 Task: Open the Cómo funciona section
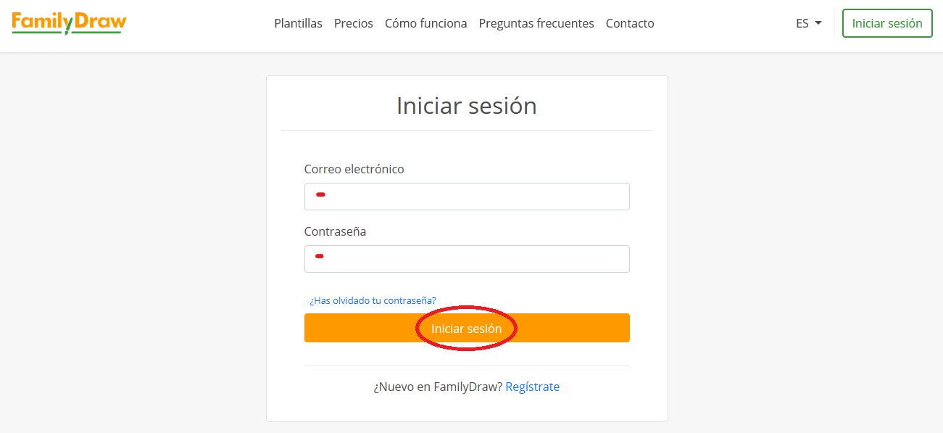click(425, 23)
